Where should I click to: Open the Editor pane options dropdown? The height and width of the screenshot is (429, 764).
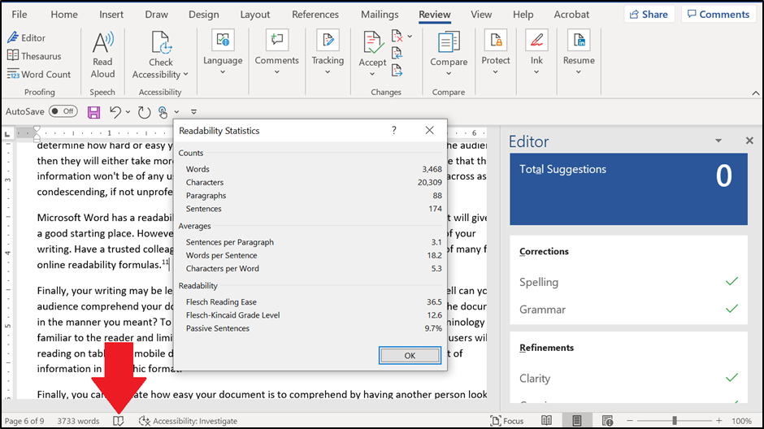(718, 141)
